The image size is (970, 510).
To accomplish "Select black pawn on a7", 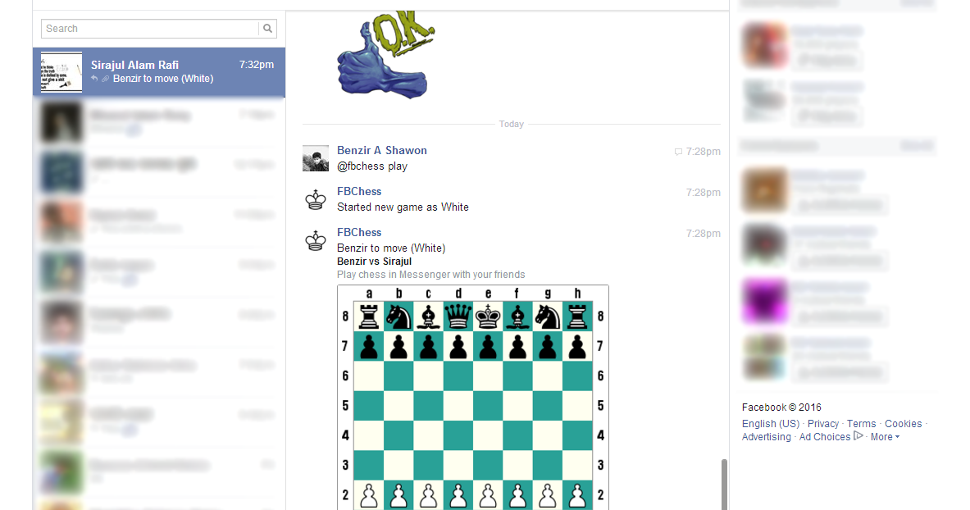I will [x=369, y=346].
